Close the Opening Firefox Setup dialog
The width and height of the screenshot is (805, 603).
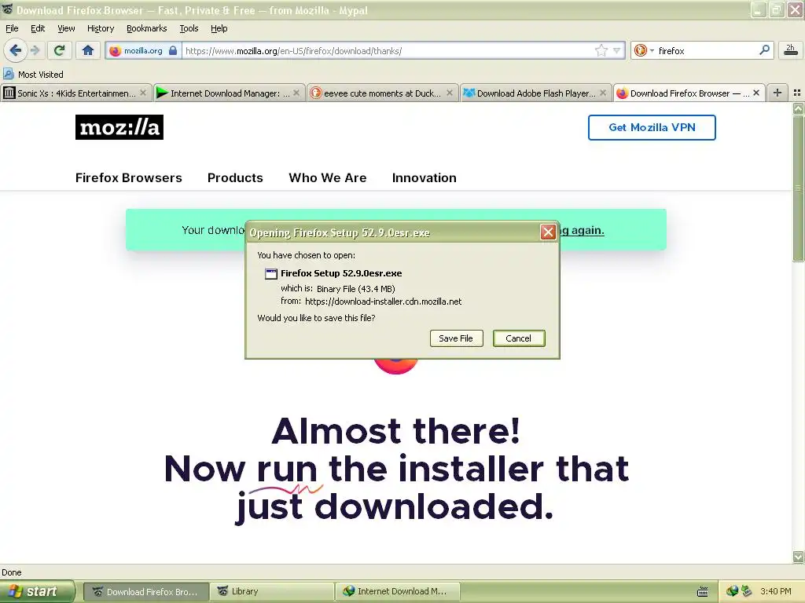pyautogui.click(x=548, y=232)
